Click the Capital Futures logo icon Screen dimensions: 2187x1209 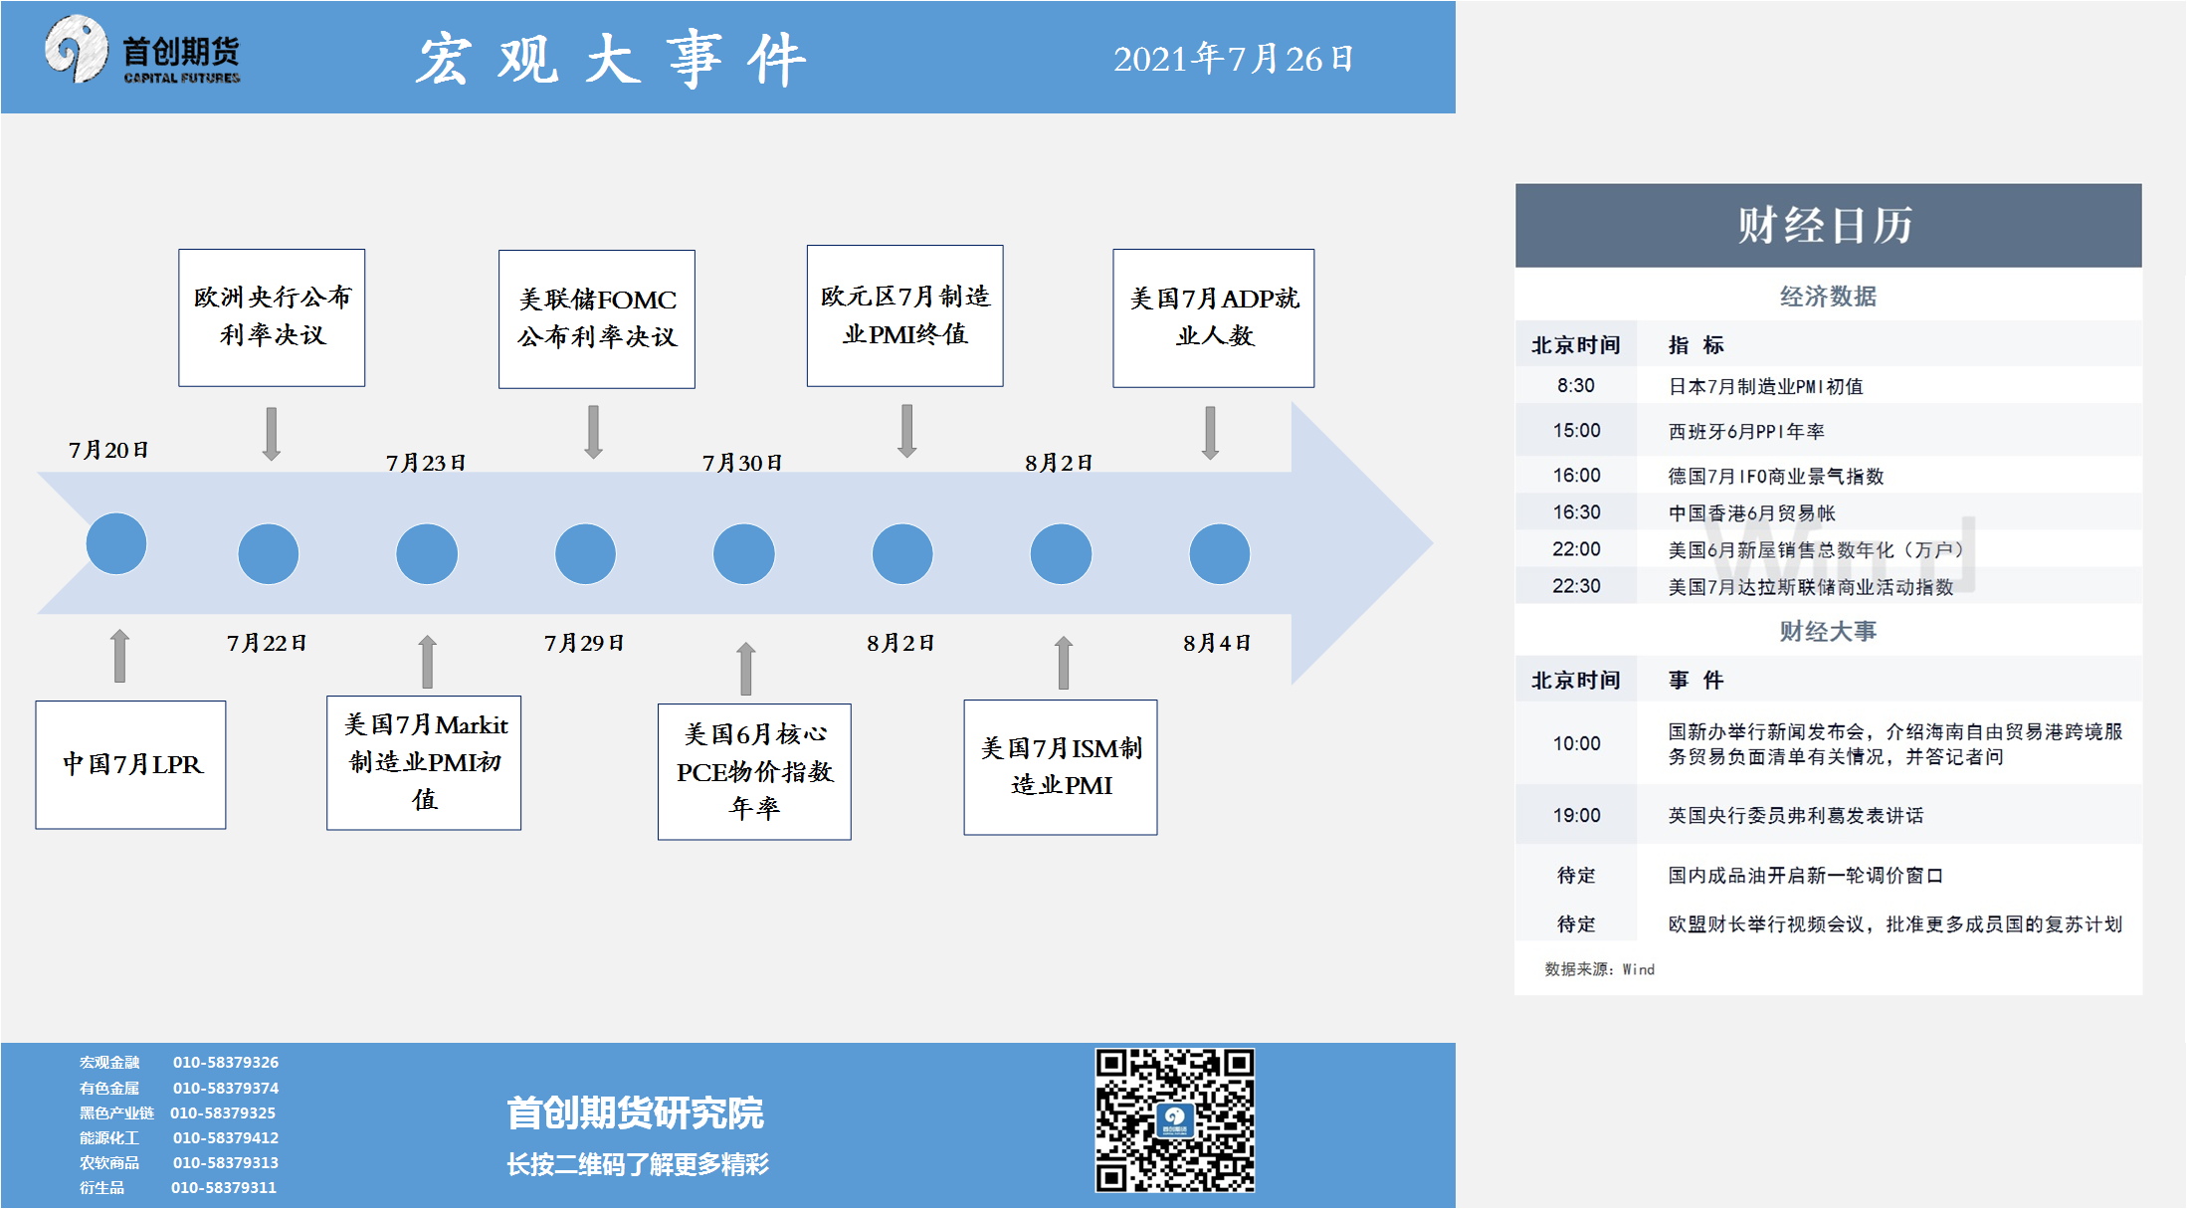pos(76,50)
